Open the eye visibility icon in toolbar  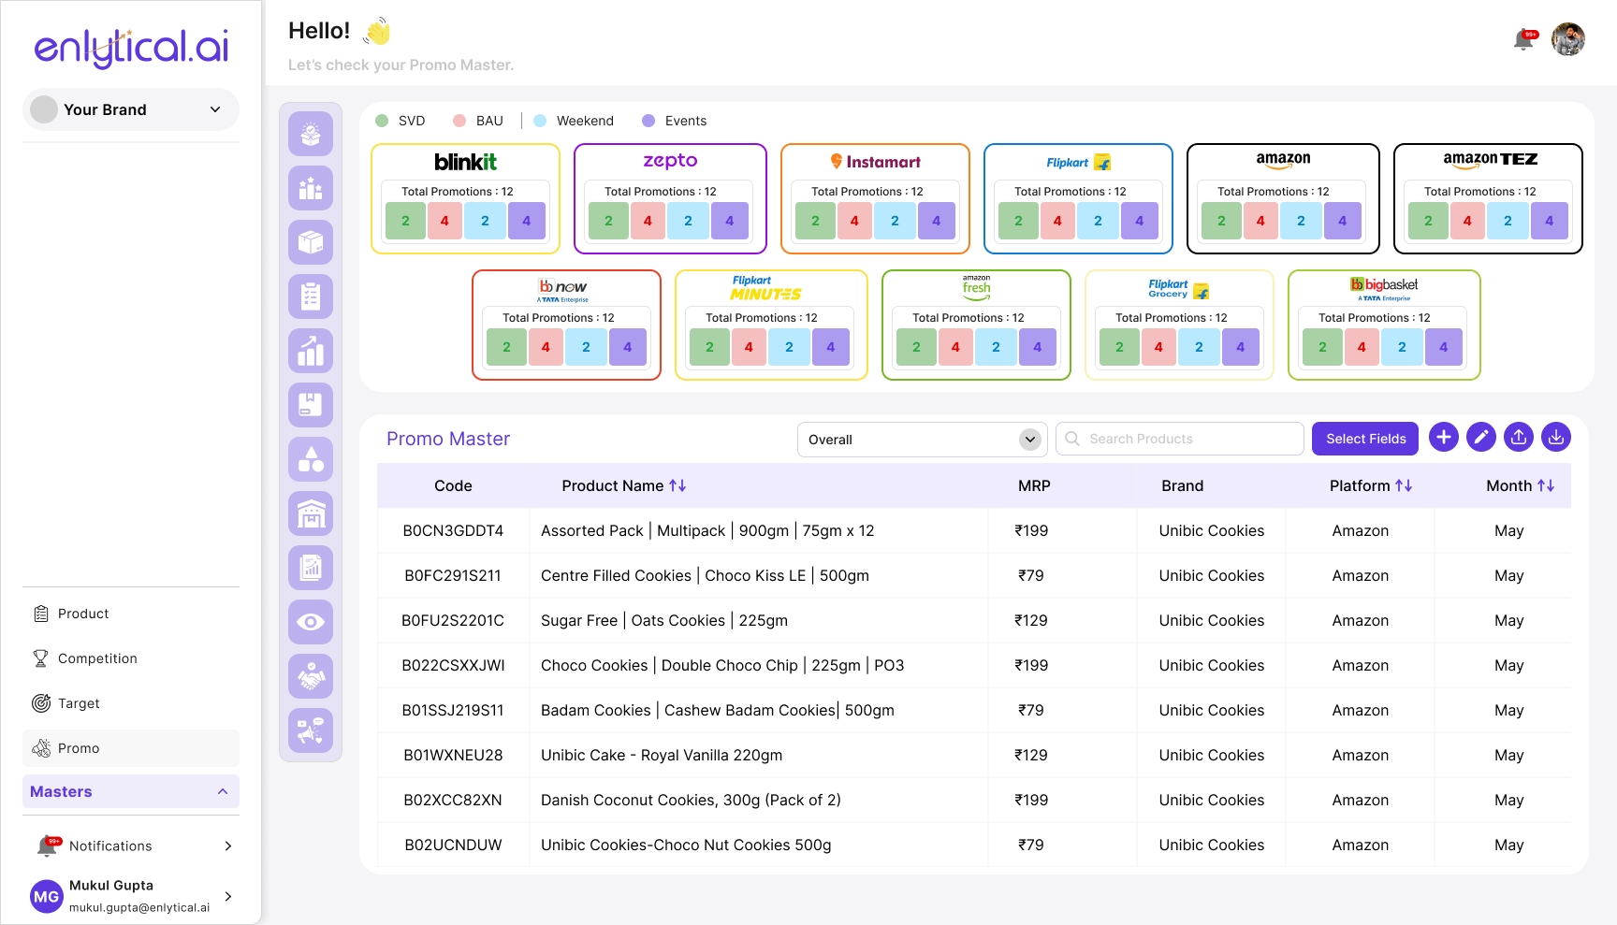(x=311, y=622)
